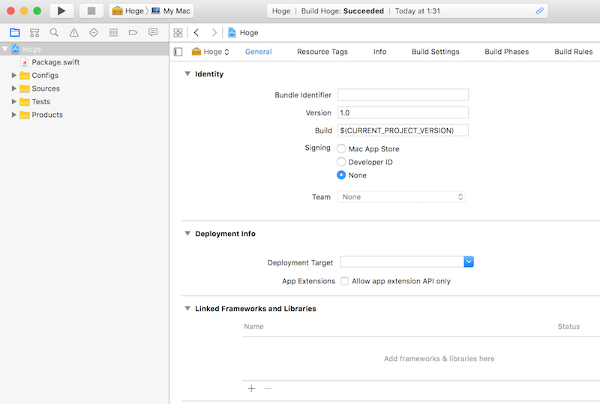
Task: Open the Hoge target selector popup
Action: coord(211,52)
